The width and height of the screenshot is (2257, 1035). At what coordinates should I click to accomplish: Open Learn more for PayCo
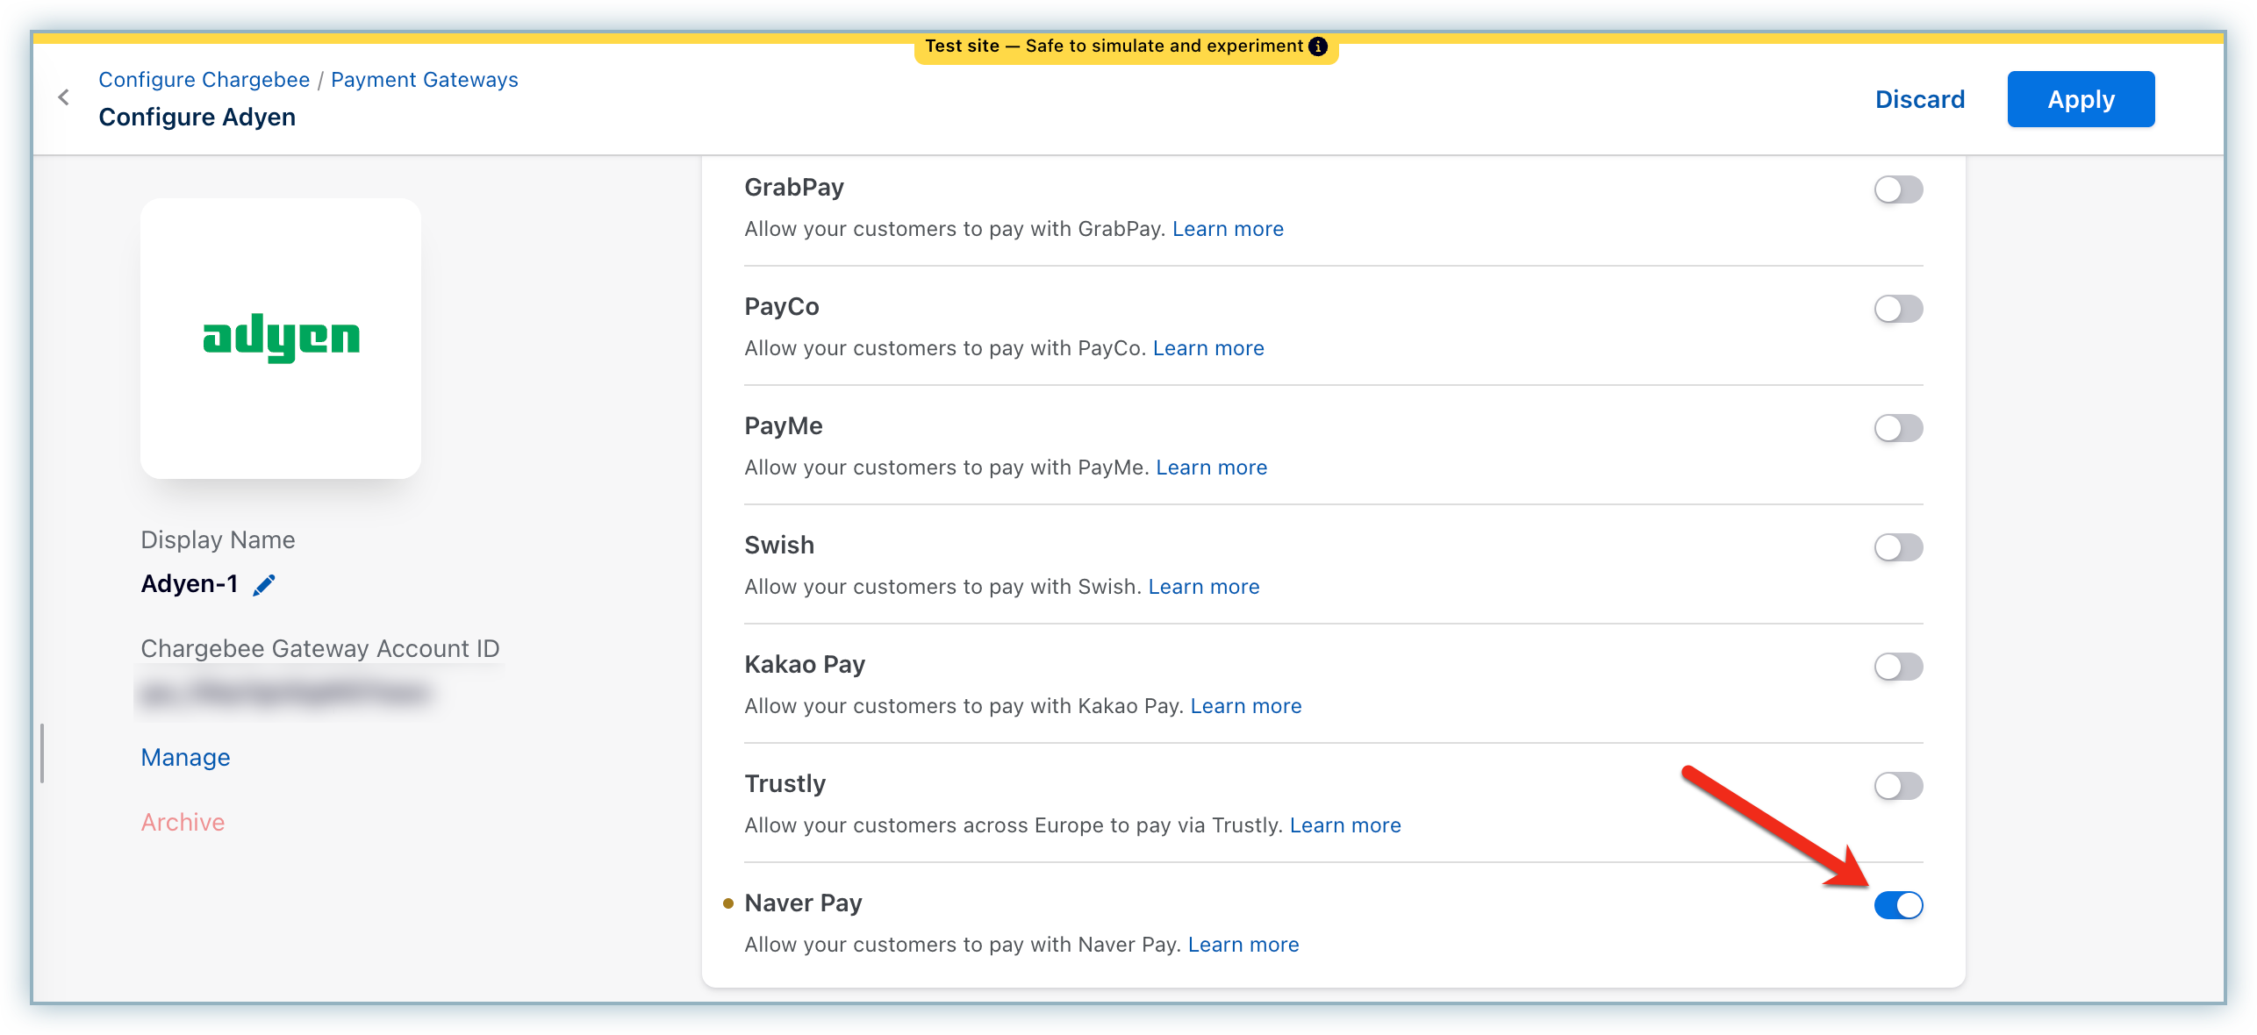(1208, 348)
